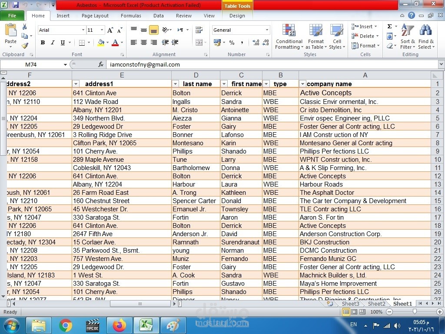445x334 pixels.
Task: Center text horizontally in cell
Action: (x=144, y=43)
